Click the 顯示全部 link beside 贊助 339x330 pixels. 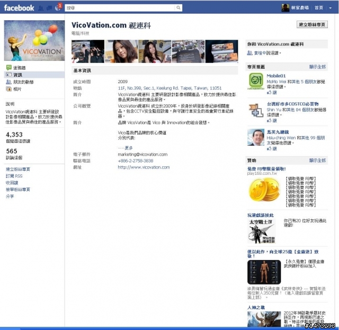317,160
